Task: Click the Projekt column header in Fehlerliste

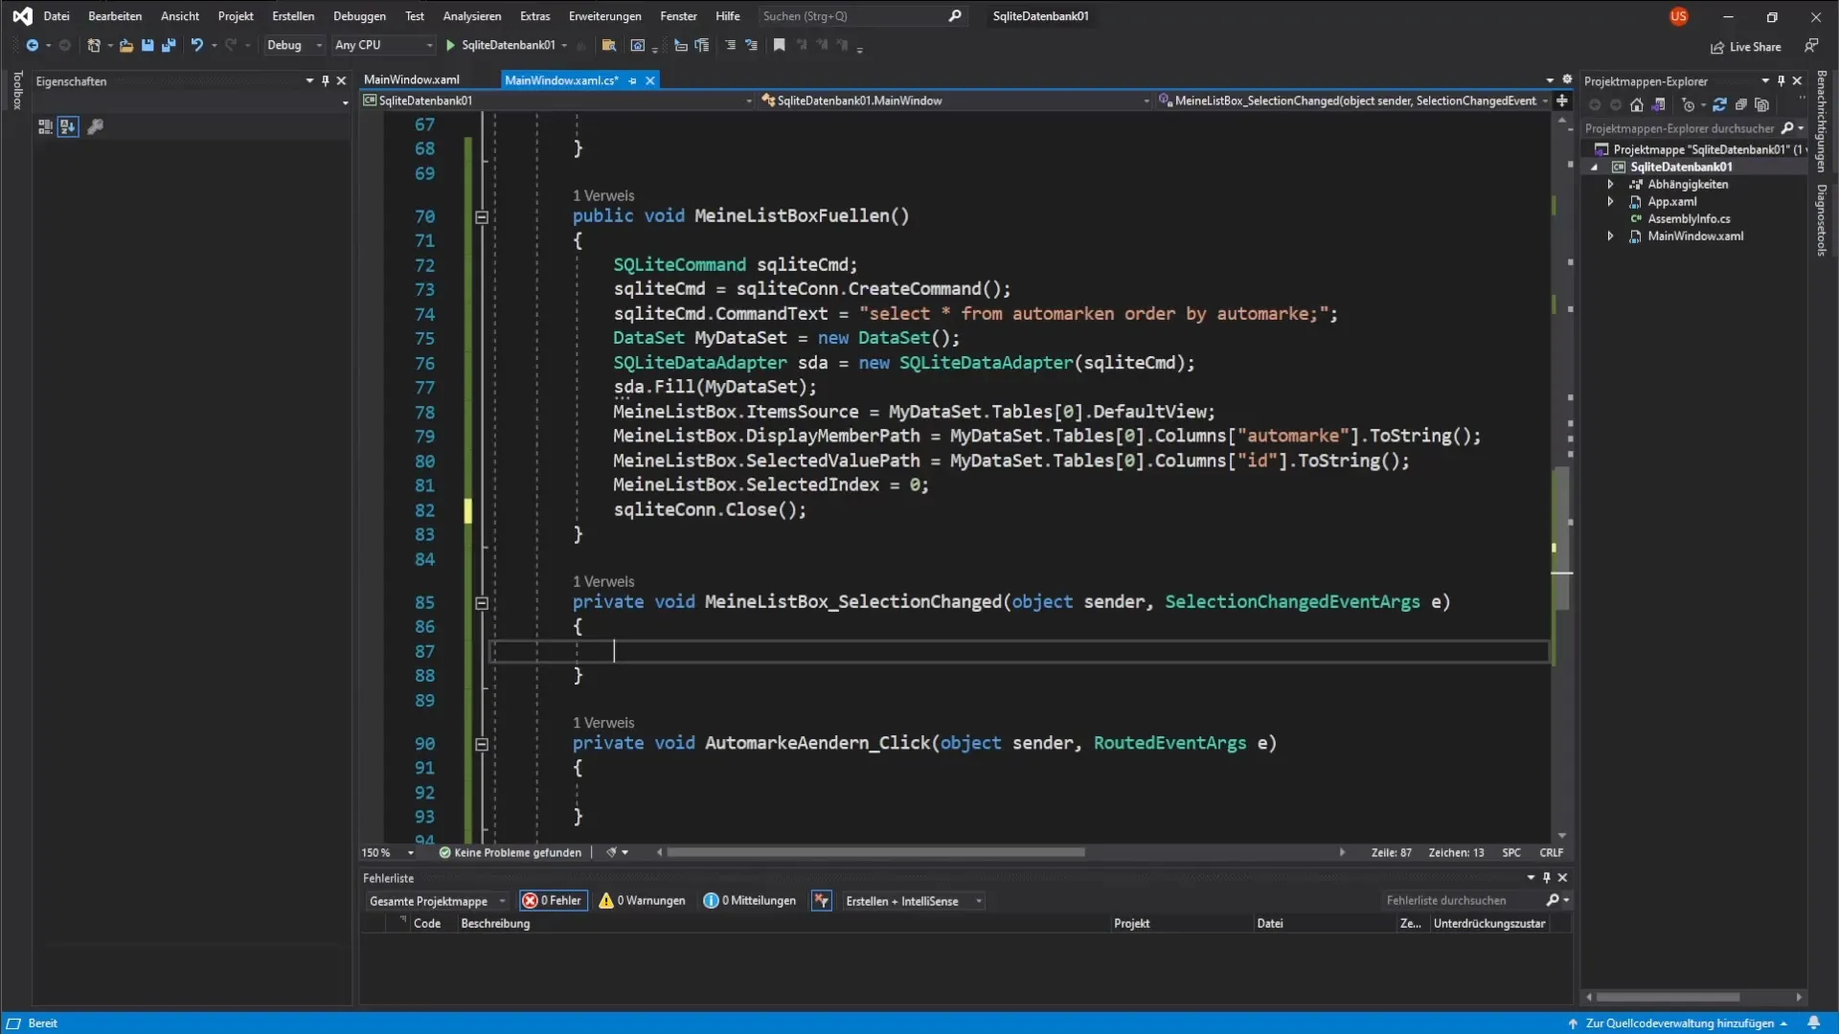Action: point(1131,924)
